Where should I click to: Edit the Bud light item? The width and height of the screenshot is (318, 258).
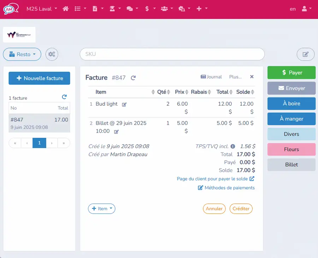pyautogui.click(x=124, y=105)
